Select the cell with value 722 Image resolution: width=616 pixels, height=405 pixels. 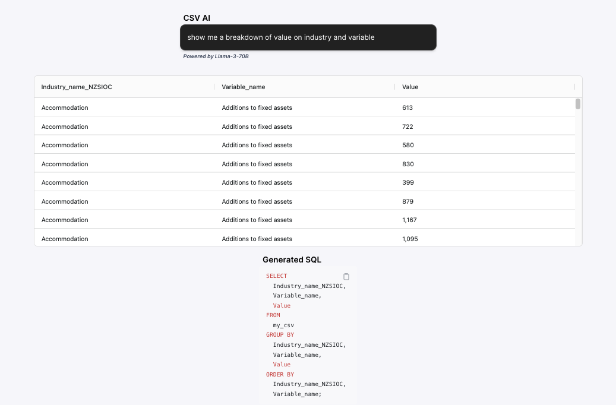(x=407, y=126)
